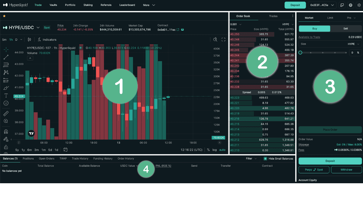The height and width of the screenshot is (217, 363).
Task: Open the chart fullscreen mode icon
Action: pos(223,39)
